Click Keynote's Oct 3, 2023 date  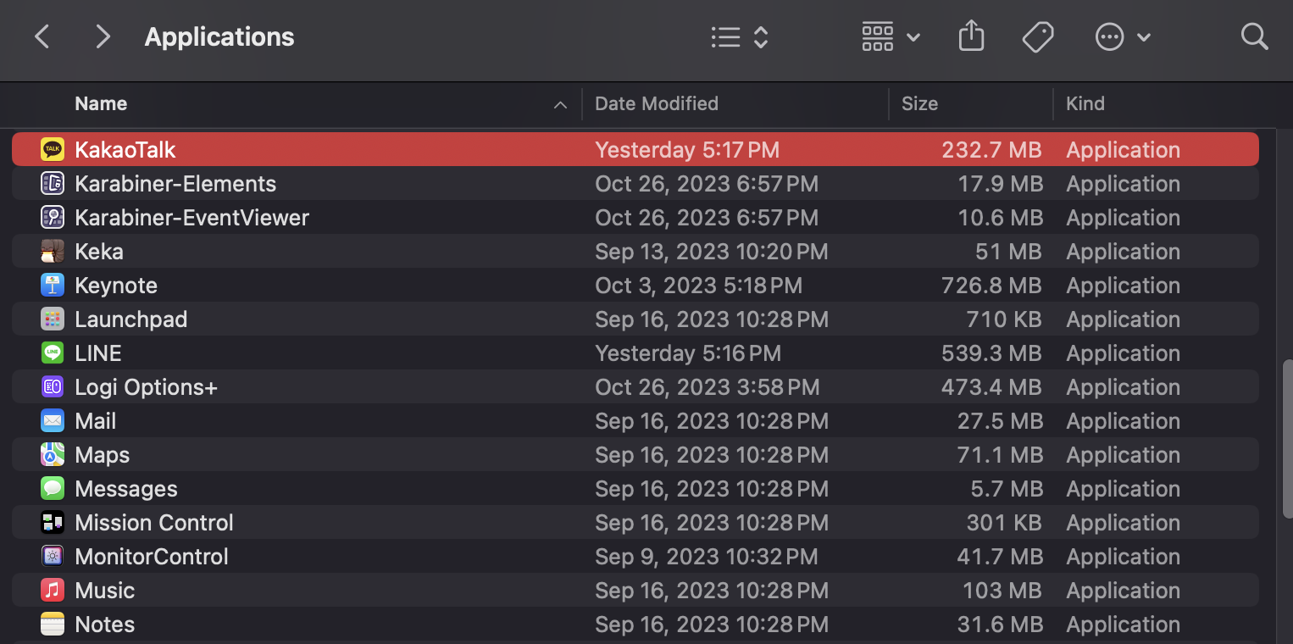[699, 286]
